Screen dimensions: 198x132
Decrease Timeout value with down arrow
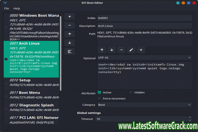pos(190,120)
